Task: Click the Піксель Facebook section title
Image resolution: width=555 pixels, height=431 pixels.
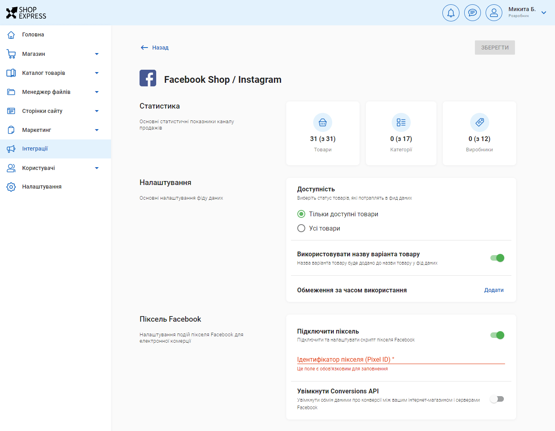Action: (x=170, y=319)
